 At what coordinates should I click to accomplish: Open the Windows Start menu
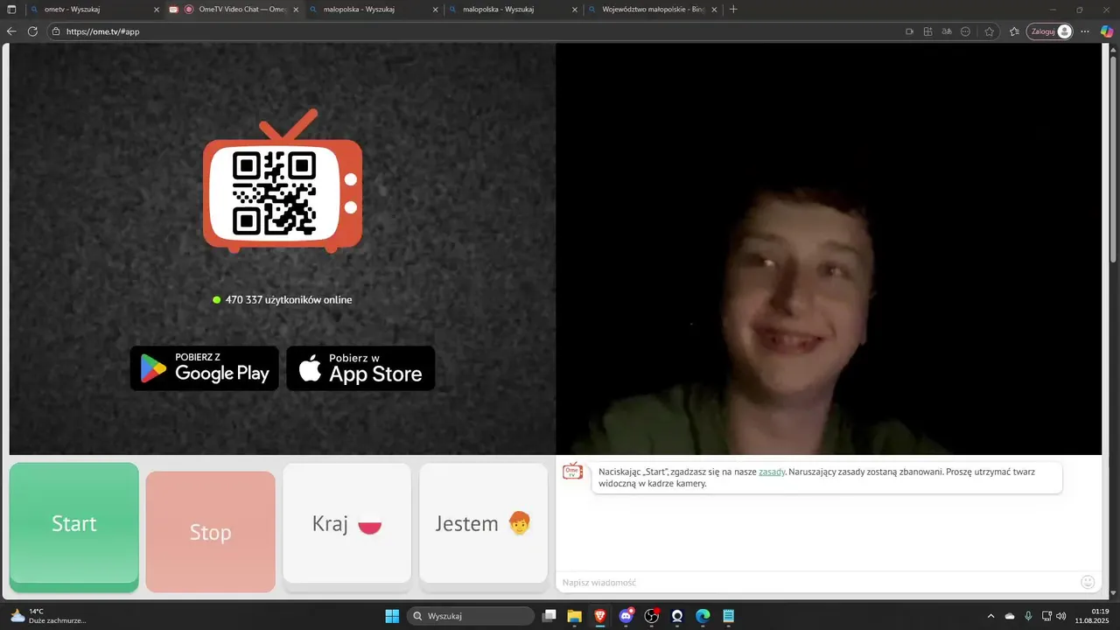(x=392, y=616)
